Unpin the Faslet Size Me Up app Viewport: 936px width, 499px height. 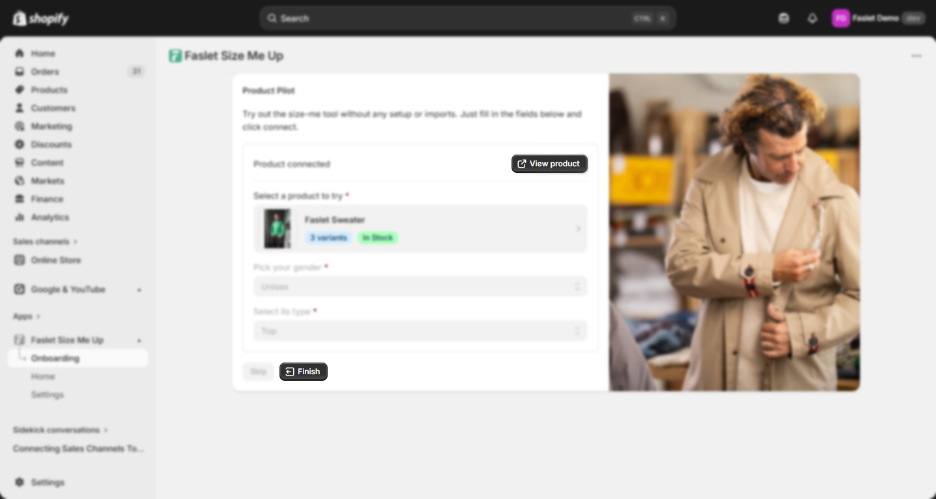coord(139,340)
